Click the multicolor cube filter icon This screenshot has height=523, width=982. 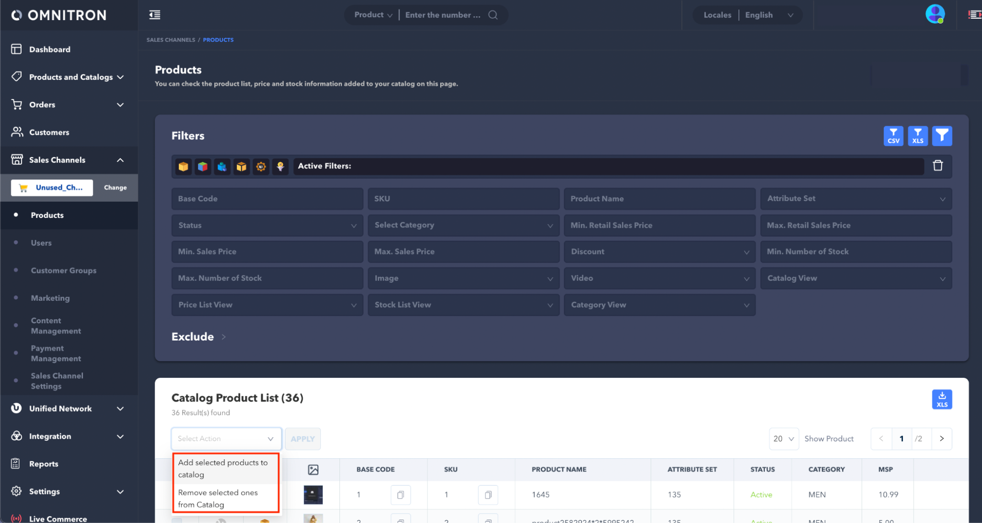point(202,166)
